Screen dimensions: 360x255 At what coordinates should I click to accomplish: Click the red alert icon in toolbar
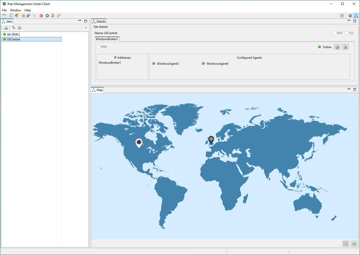pyautogui.click(x=41, y=16)
